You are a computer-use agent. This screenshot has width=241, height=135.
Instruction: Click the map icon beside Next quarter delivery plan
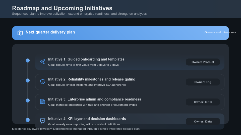20,33
